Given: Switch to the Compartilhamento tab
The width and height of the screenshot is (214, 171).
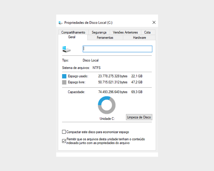Looking at the screenshot, I should [73, 32].
